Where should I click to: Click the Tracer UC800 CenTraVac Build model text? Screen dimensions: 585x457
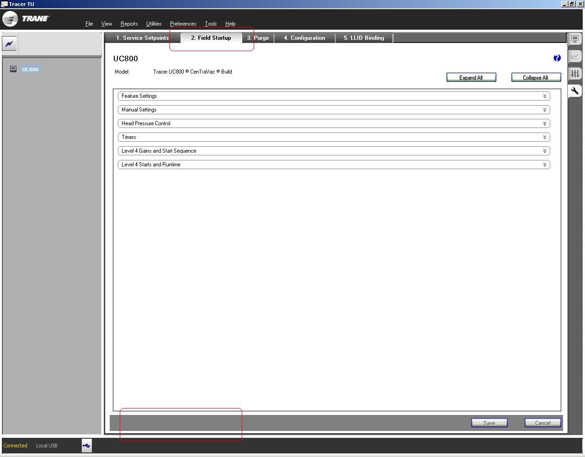coord(192,72)
